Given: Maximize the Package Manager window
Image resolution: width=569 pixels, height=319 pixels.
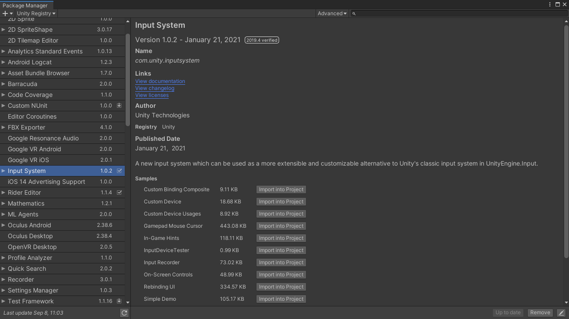Looking at the screenshot, I should pos(558,4).
